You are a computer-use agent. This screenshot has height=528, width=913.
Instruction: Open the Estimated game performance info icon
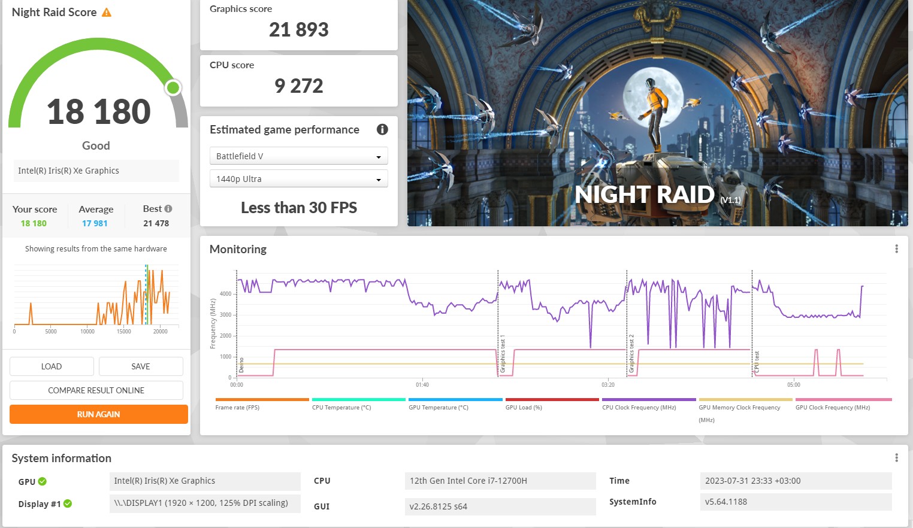pos(382,129)
